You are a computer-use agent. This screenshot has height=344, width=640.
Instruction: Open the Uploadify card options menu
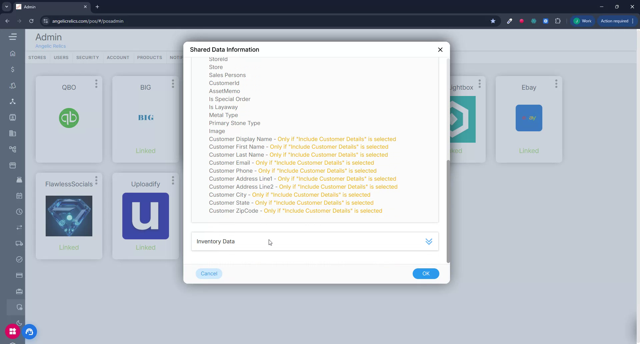(173, 180)
